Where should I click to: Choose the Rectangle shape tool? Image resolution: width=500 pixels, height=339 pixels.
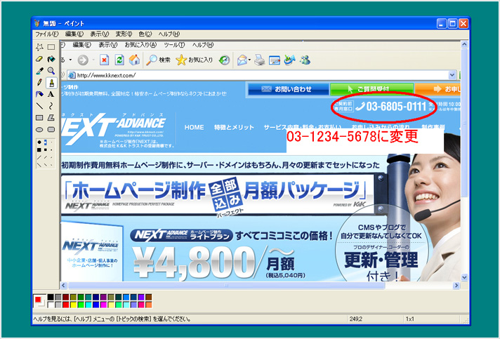[x=39, y=118]
